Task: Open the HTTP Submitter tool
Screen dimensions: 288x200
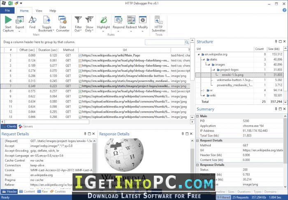Action: pyautogui.click(x=158, y=20)
